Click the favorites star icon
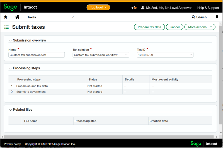The height and width of the screenshot is (148, 223). pos(6,17)
